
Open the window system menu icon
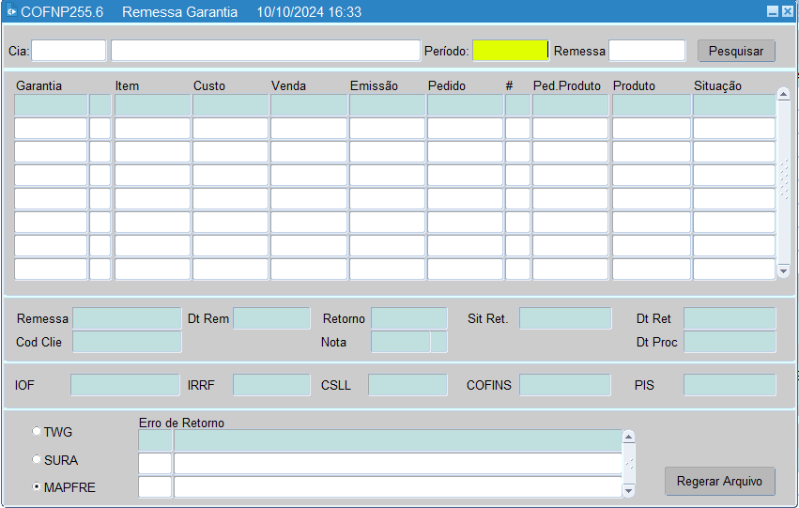tap(12, 12)
